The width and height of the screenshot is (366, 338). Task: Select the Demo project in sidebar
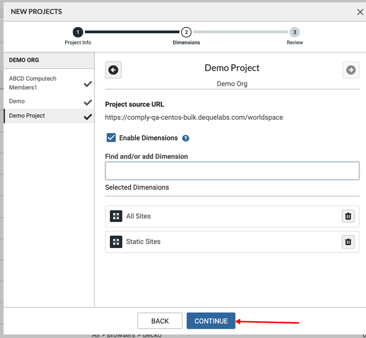click(17, 101)
